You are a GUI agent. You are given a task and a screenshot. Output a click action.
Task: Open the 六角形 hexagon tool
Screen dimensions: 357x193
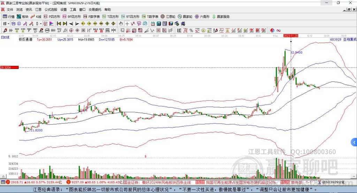pyautogui.click(x=202, y=17)
